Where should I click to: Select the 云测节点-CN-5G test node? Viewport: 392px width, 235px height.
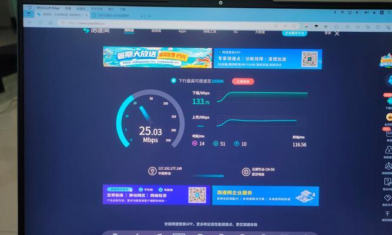pyautogui.click(x=263, y=170)
